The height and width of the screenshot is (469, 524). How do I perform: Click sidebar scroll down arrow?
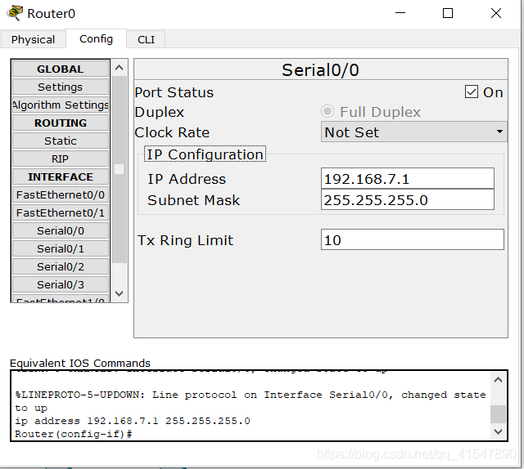119,293
